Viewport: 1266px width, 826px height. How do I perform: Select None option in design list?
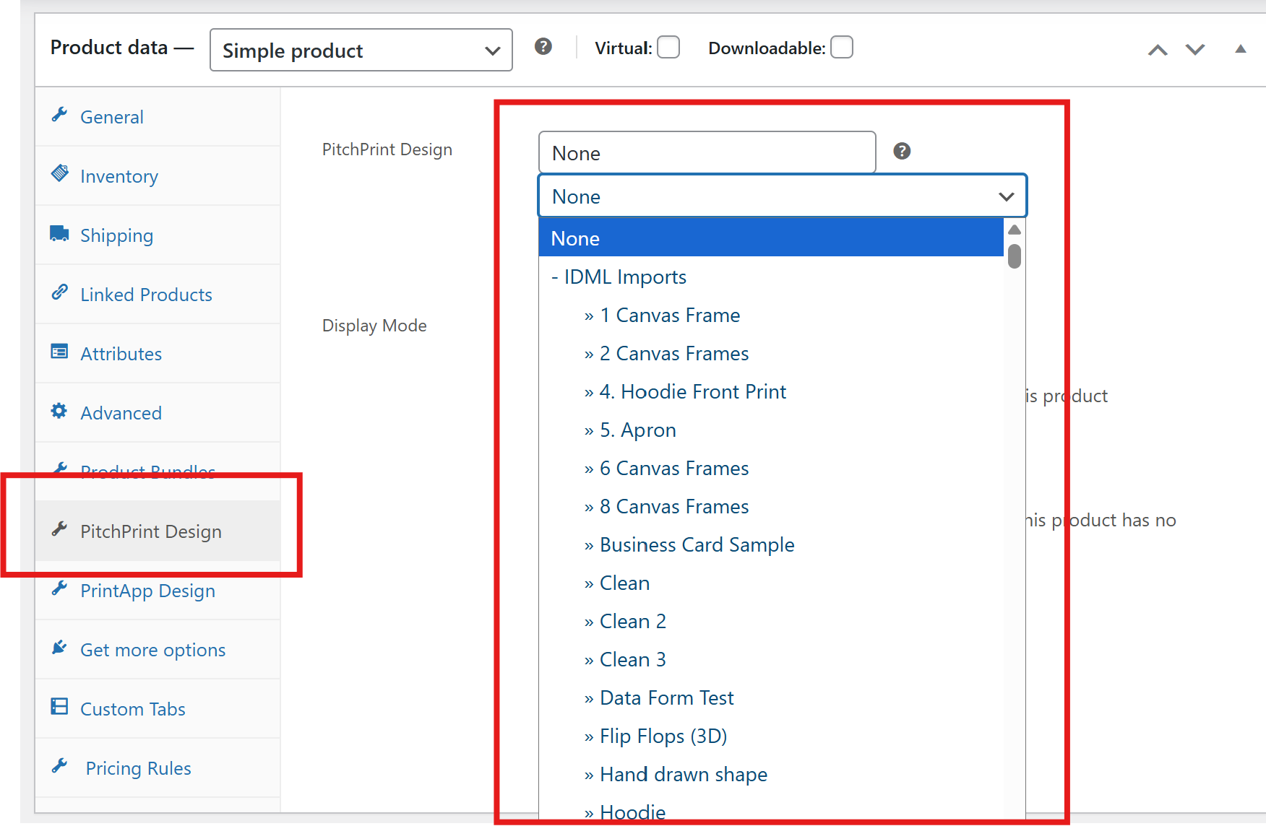point(771,238)
